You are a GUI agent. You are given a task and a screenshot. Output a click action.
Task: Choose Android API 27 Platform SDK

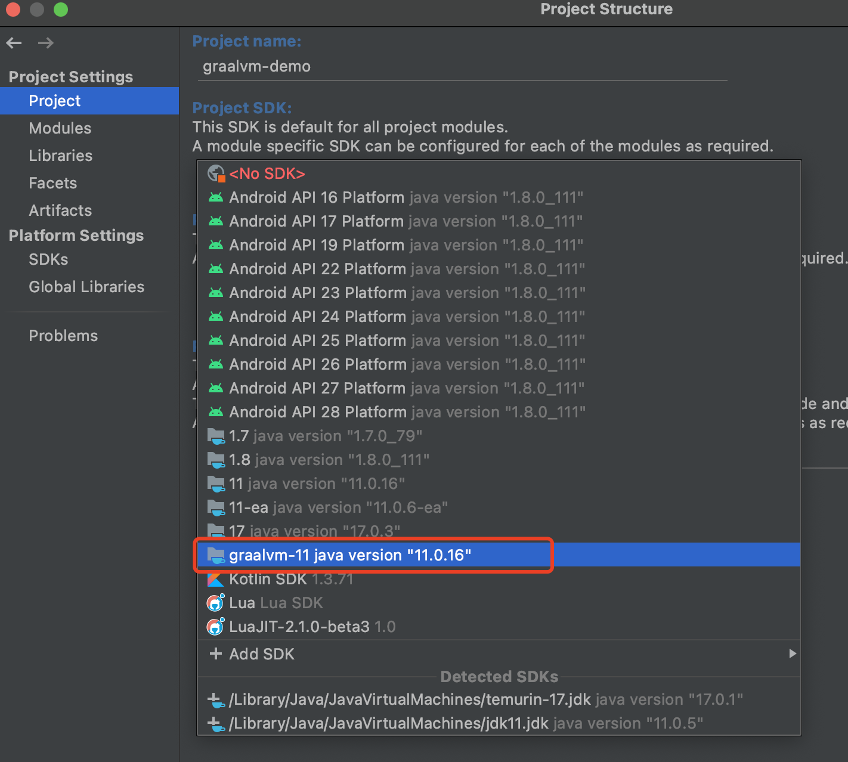click(499, 388)
